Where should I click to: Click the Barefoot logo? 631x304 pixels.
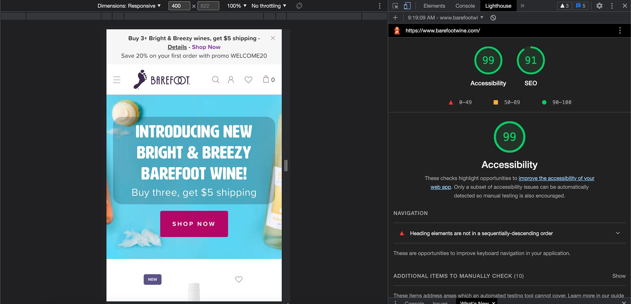(x=162, y=79)
